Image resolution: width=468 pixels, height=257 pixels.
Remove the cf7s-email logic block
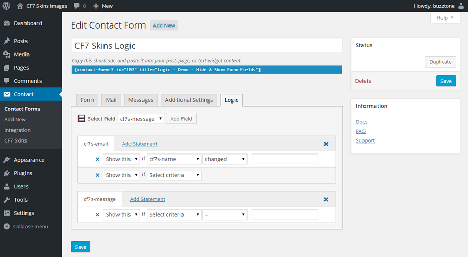[326, 144]
